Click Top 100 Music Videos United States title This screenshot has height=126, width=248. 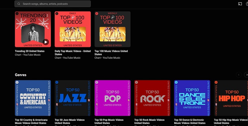pos(111,52)
